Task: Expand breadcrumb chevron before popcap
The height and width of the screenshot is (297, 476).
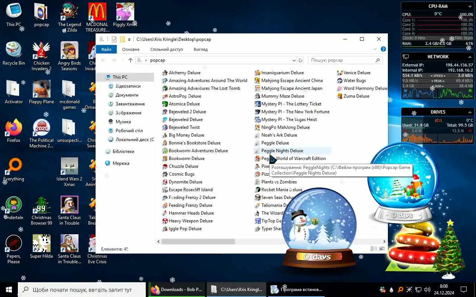Action: (146, 60)
